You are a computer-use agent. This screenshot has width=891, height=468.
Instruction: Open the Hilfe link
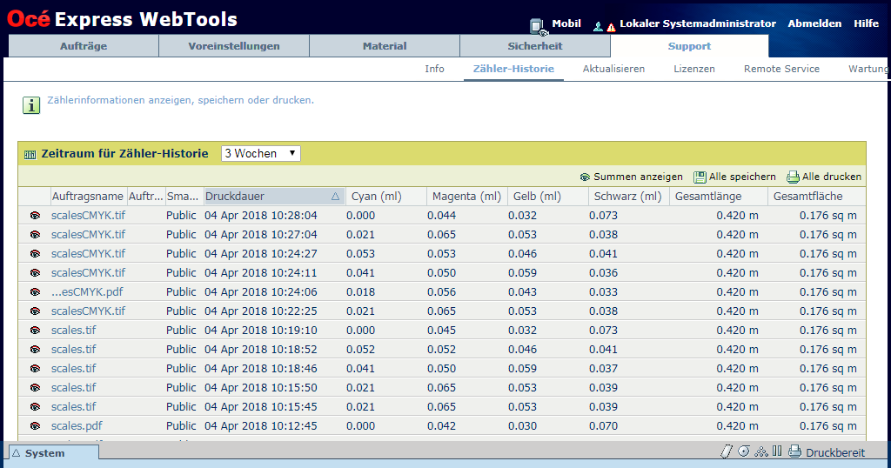click(x=866, y=23)
